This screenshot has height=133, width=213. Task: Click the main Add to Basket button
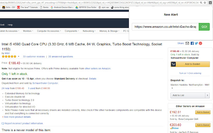190,64
